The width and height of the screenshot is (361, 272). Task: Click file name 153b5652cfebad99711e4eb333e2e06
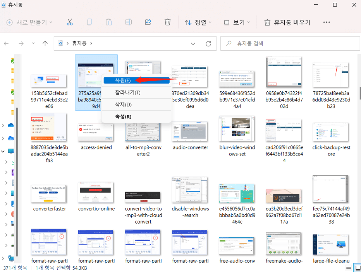point(49,100)
